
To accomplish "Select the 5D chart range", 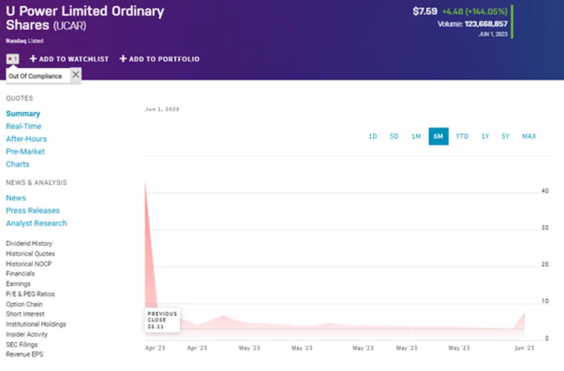I will coord(394,136).
